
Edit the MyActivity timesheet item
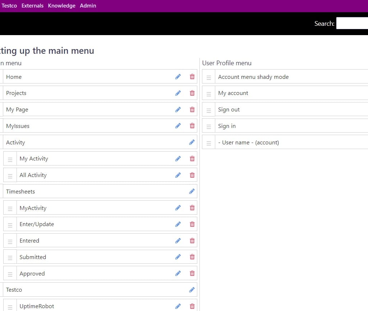click(x=178, y=208)
